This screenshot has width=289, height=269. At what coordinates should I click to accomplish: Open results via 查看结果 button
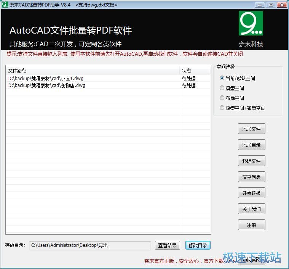tap(168, 245)
